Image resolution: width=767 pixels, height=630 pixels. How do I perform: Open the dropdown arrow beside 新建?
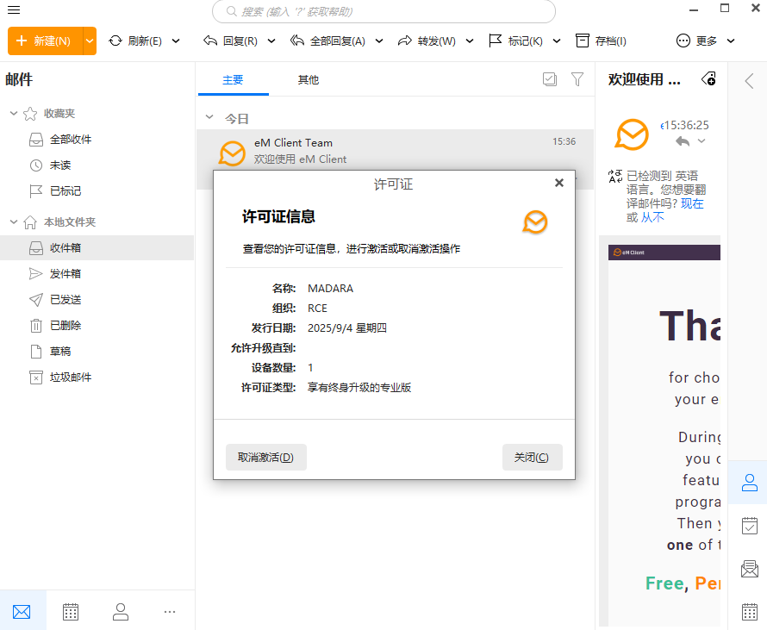click(x=90, y=41)
